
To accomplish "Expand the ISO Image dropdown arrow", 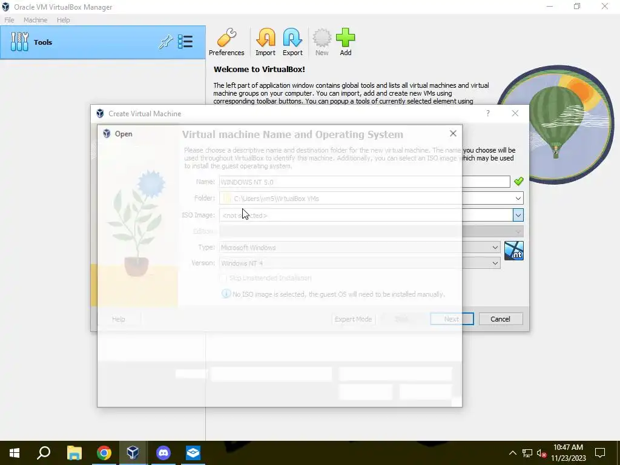I will tap(518, 215).
